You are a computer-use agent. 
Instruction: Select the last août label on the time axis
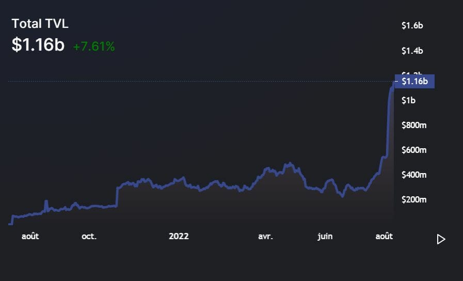point(384,236)
